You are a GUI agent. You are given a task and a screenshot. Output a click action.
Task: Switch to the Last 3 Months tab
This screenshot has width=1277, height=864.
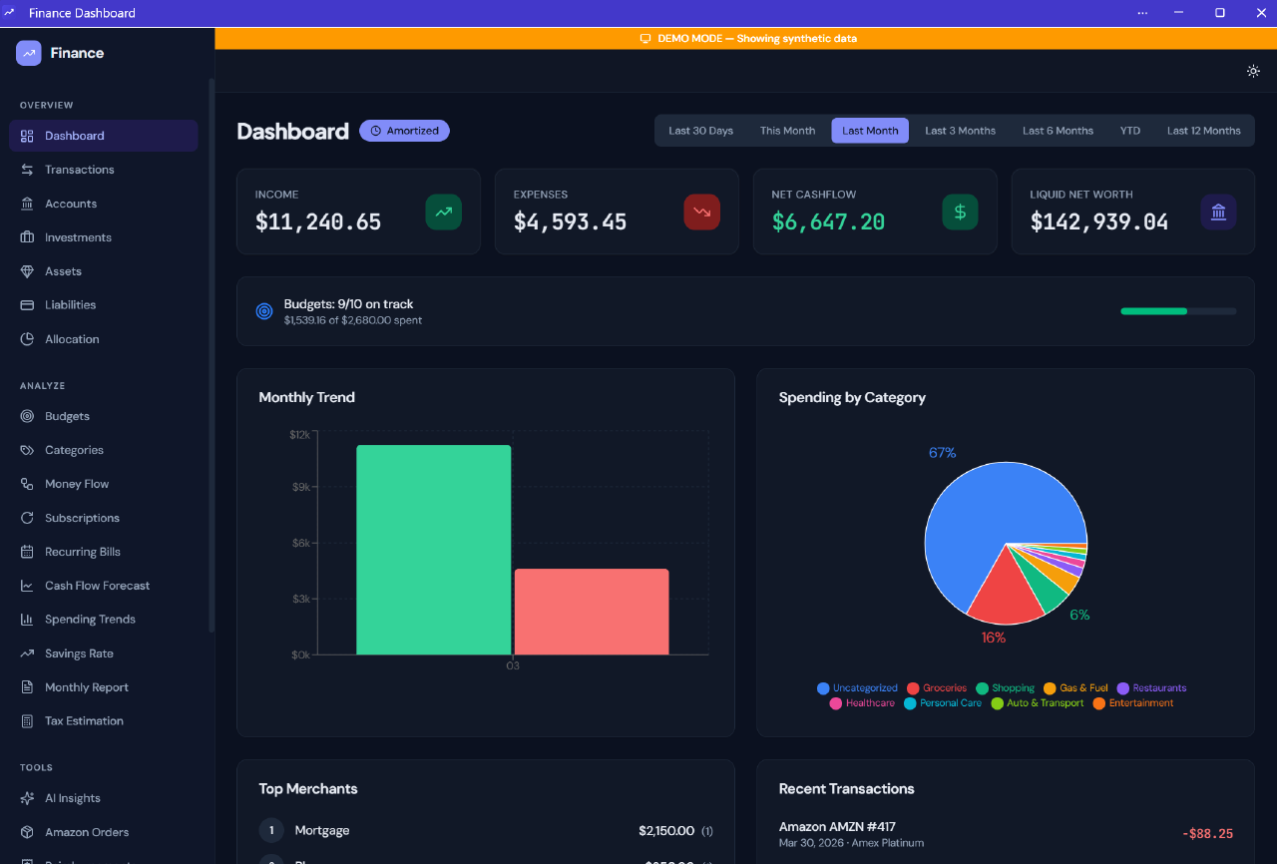(960, 130)
